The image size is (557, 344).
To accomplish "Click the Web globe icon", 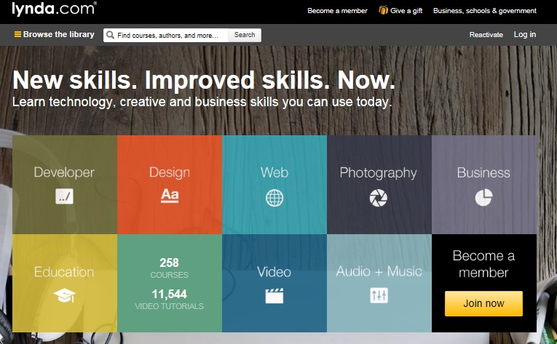I will pyautogui.click(x=274, y=197).
